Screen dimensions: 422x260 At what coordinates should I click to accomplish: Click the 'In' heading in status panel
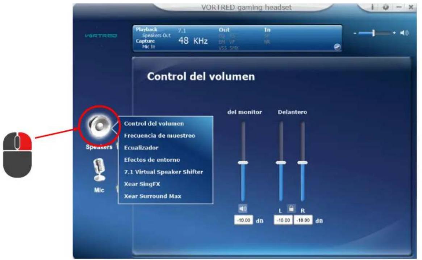point(267,30)
